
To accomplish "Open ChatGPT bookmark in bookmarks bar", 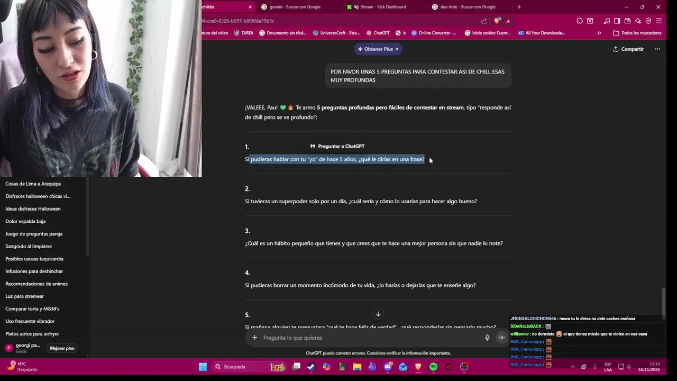I will click(x=378, y=33).
